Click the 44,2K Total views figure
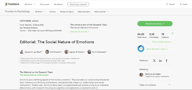The image size is (192, 90). pos(141,34)
